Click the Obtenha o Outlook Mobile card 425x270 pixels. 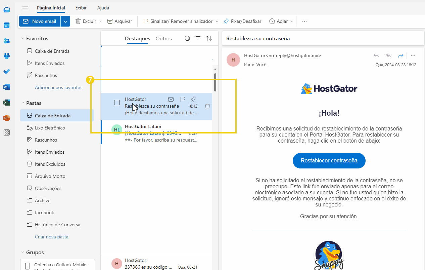(x=57, y=265)
